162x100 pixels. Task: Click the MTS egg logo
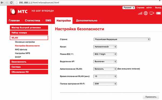[13, 12]
